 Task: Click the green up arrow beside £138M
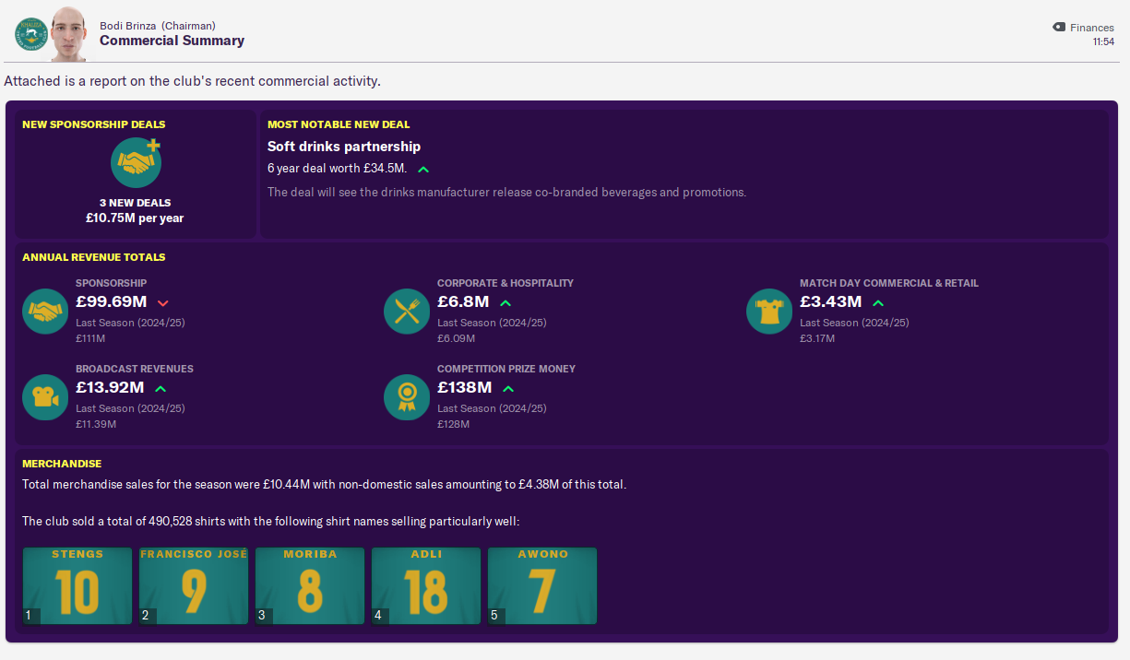click(x=508, y=388)
